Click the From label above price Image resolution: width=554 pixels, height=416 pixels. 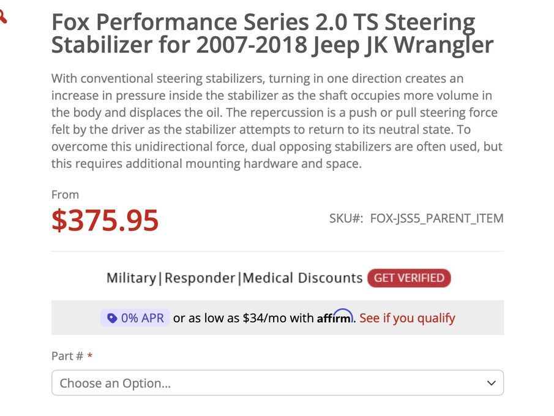click(x=65, y=195)
